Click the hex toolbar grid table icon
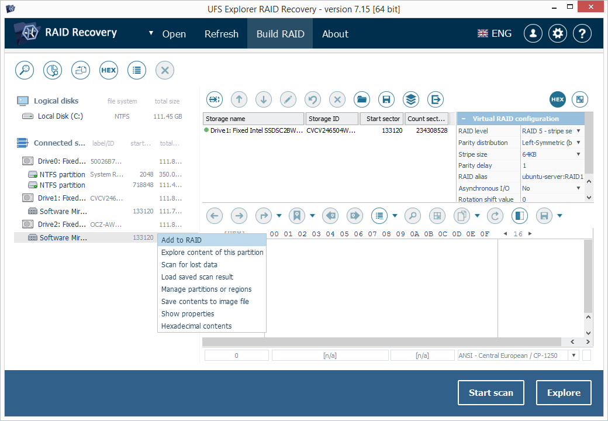Image resolution: width=608 pixels, height=421 pixels. 437,216
